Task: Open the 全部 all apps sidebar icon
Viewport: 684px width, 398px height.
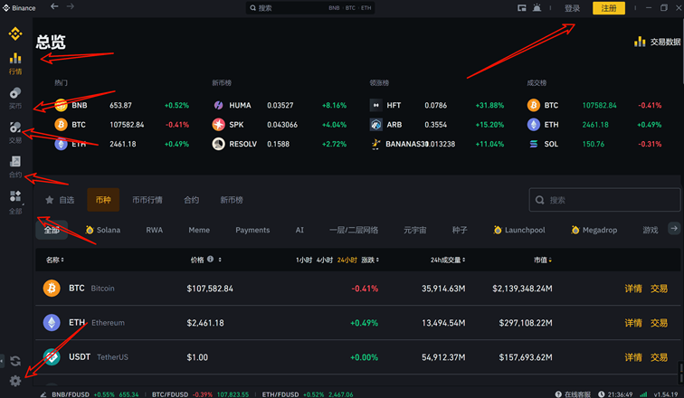Action: pos(15,196)
